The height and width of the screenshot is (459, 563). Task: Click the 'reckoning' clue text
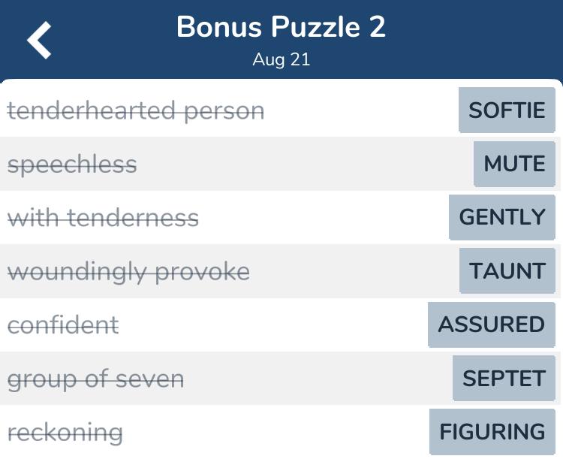click(65, 432)
